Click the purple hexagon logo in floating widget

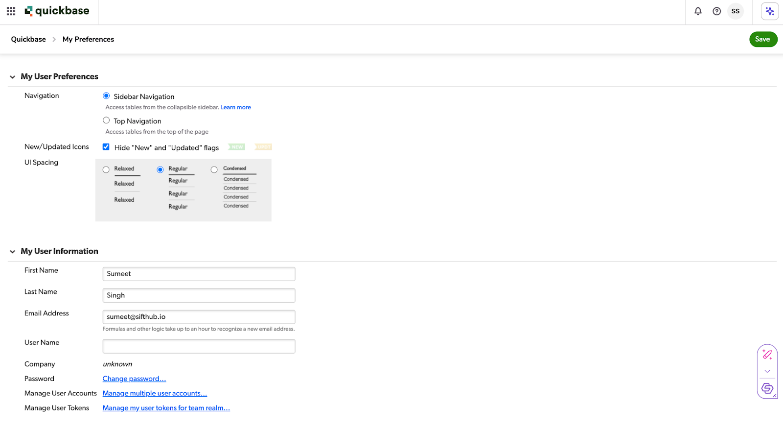767,388
